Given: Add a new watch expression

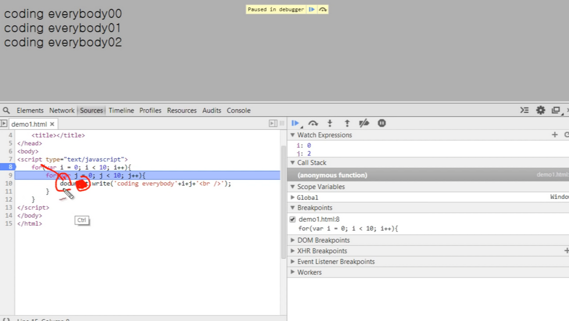Looking at the screenshot, I should click(555, 135).
